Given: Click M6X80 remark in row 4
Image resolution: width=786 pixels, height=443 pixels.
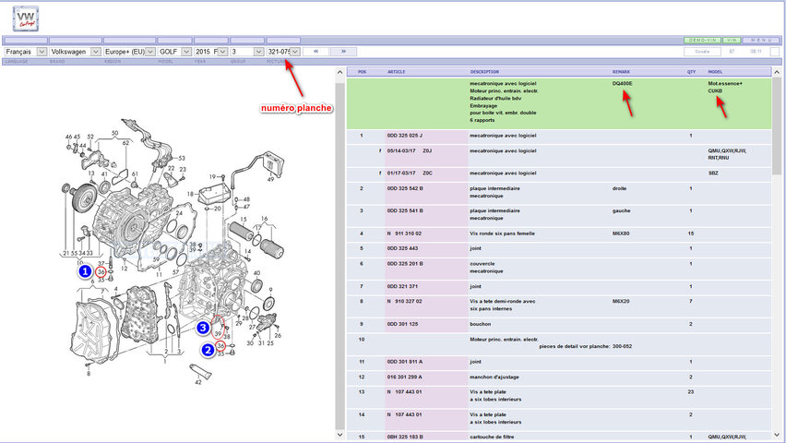Looking at the screenshot, I should click(x=621, y=233).
